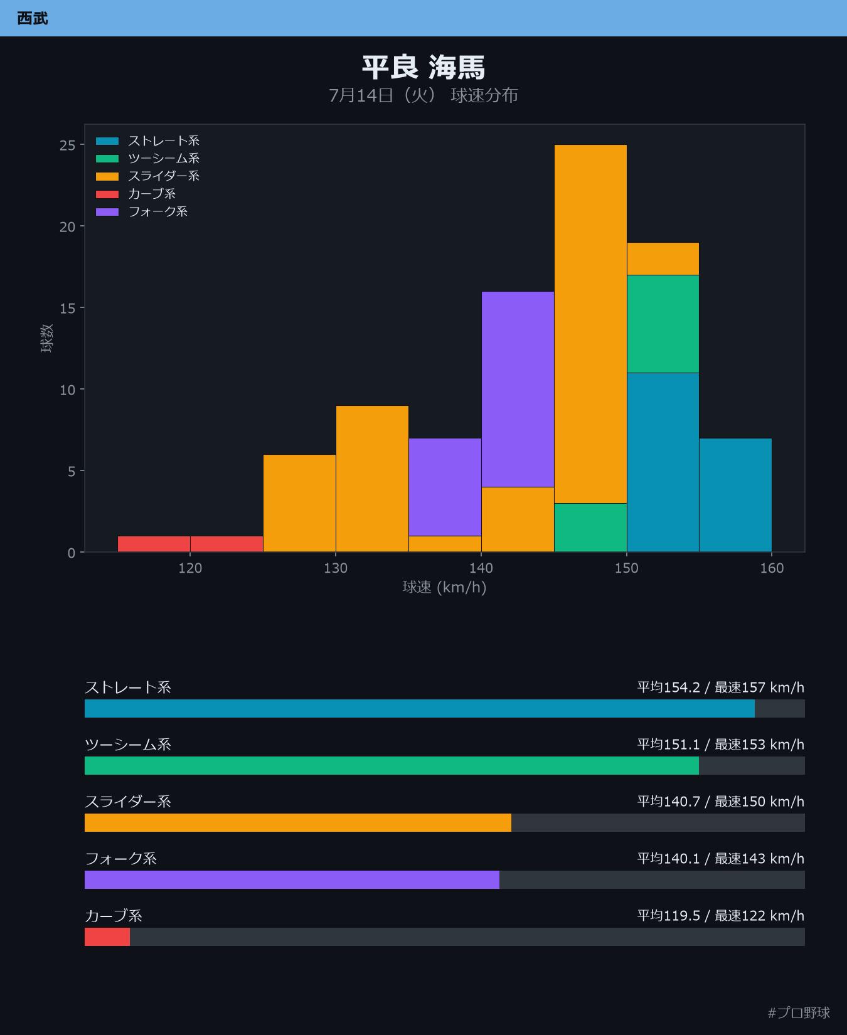Click the tallest orange histogram bar
Viewport: 847px width, 1035px height.
(590, 324)
